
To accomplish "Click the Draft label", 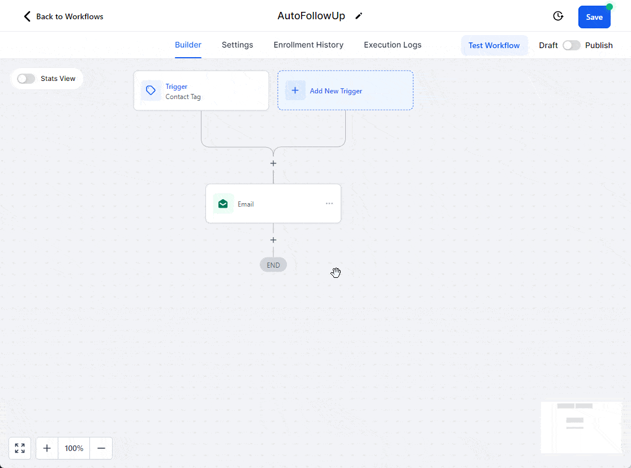I will 548,45.
